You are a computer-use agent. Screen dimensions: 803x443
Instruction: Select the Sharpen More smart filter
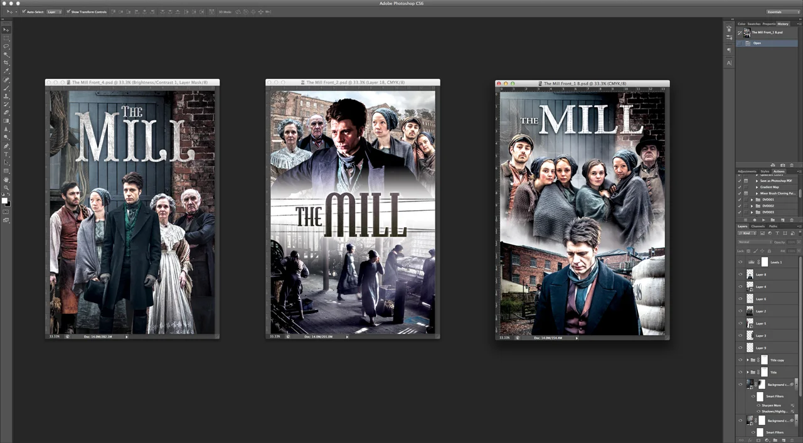[773, 405]
